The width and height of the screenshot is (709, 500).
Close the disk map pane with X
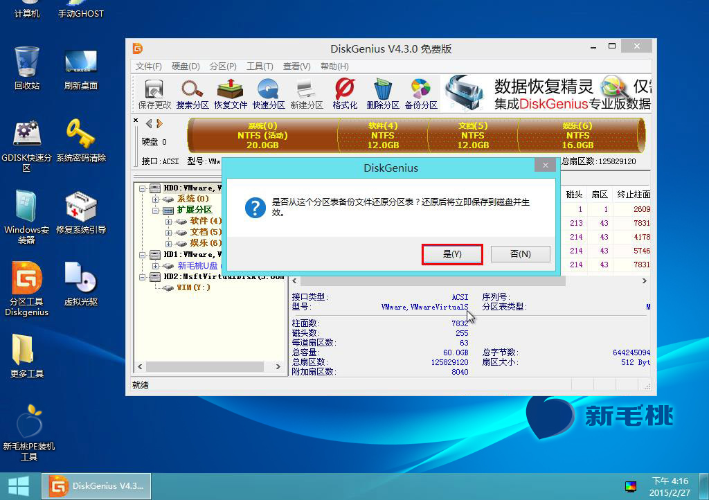[136, 120]
